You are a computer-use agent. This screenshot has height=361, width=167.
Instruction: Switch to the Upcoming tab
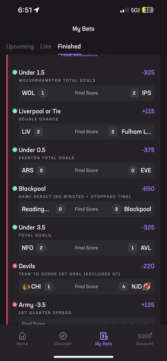coord(20,46)
